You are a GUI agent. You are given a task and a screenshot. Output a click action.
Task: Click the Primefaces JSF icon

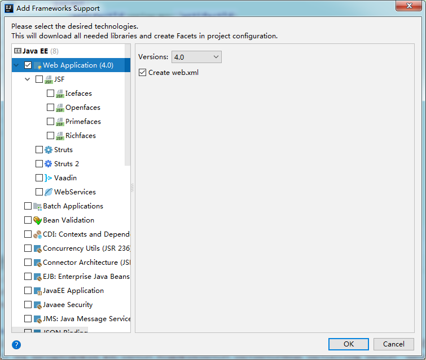click(x=60, y=122)
